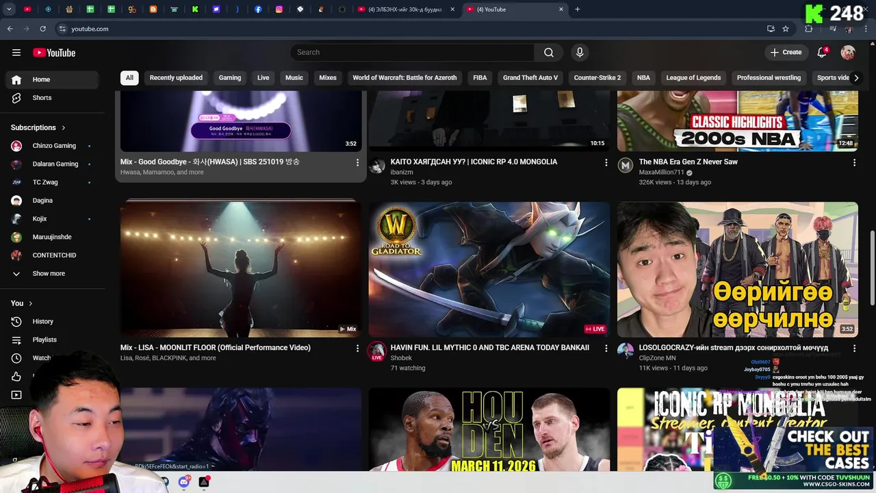Select the All filter chip
The height and width of the screenshot is (493, 876).
(129, 78)
